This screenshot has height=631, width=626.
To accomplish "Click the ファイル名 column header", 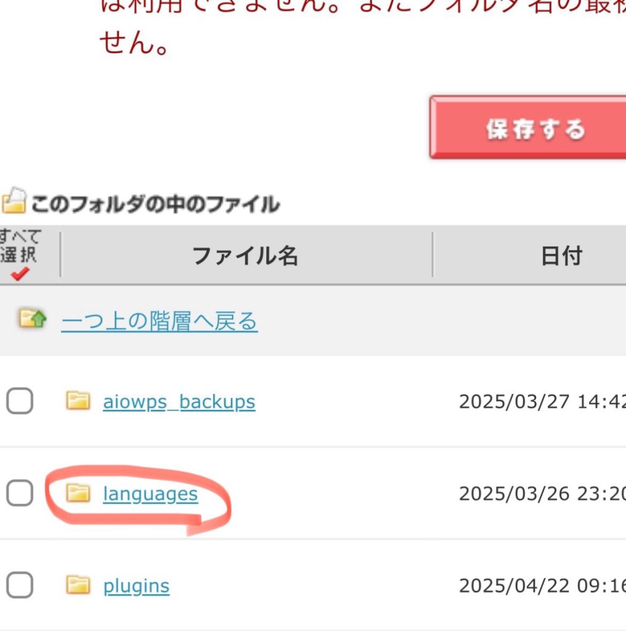I will tap(245, 255).
